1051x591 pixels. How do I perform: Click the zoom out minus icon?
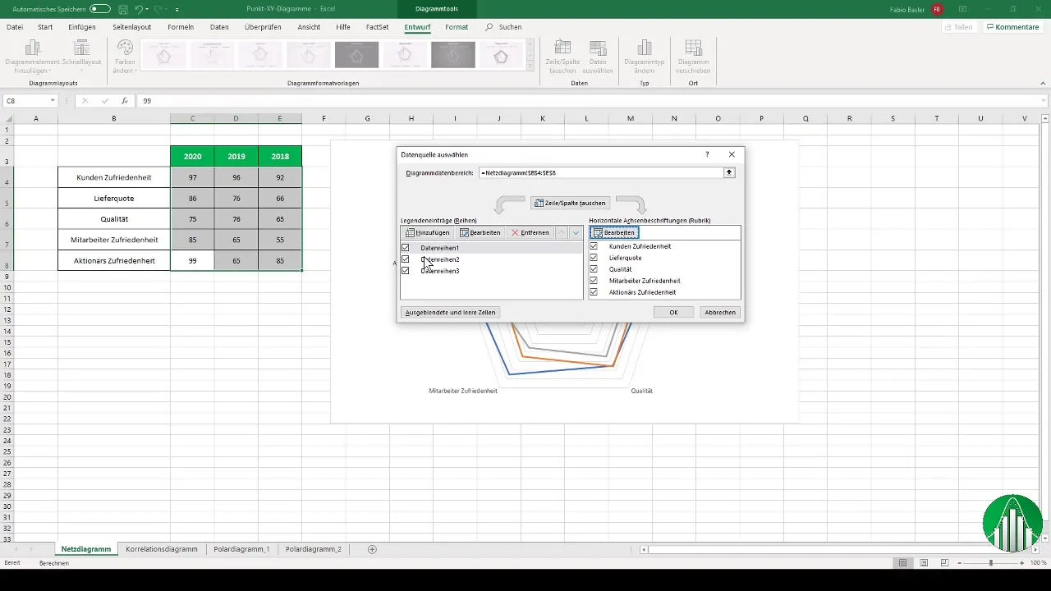[962, 563]
